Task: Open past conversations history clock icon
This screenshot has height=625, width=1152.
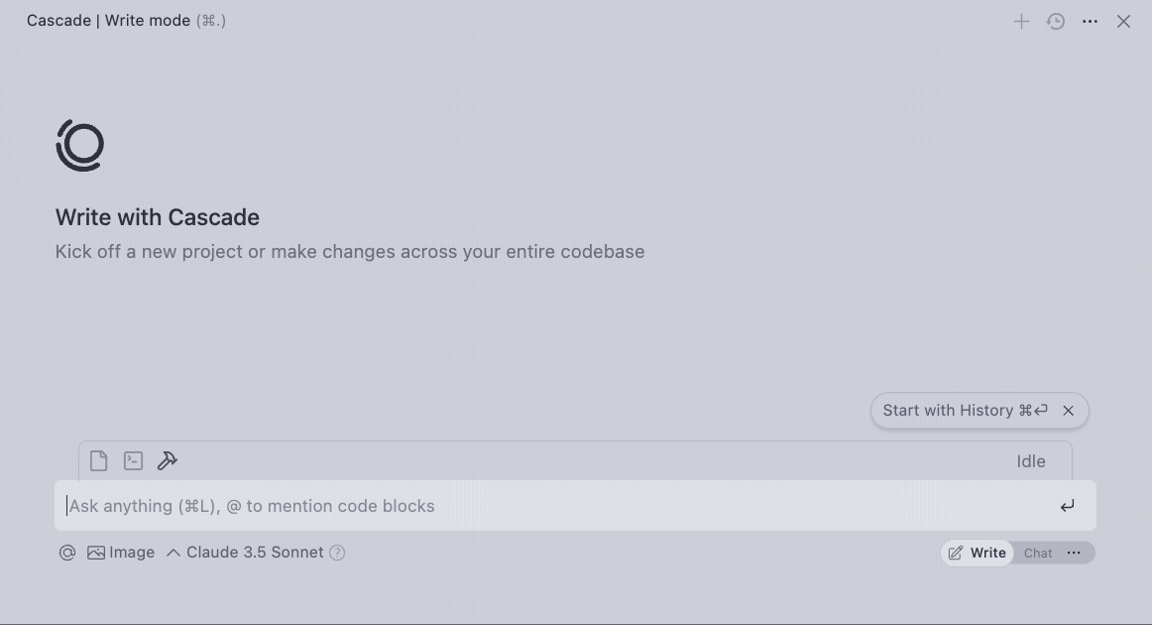Action: [1056, 21]
